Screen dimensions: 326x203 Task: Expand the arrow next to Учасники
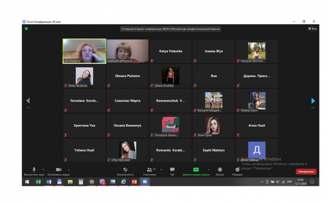point(161,169)
